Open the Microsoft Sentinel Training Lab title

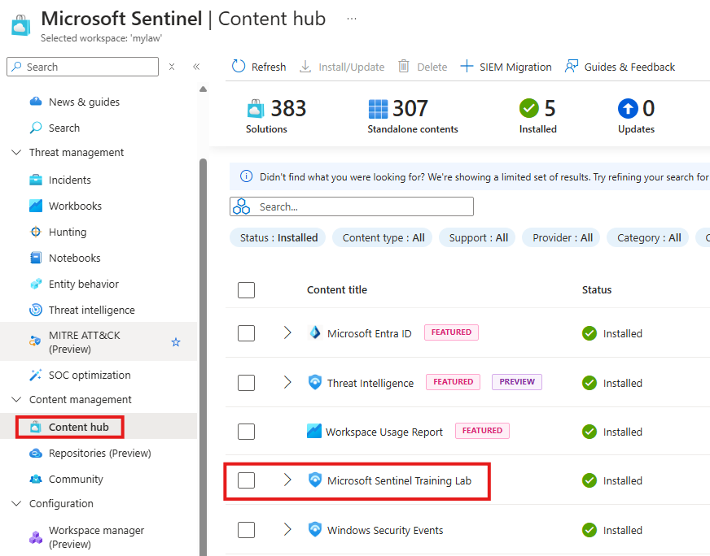(399, 480)
